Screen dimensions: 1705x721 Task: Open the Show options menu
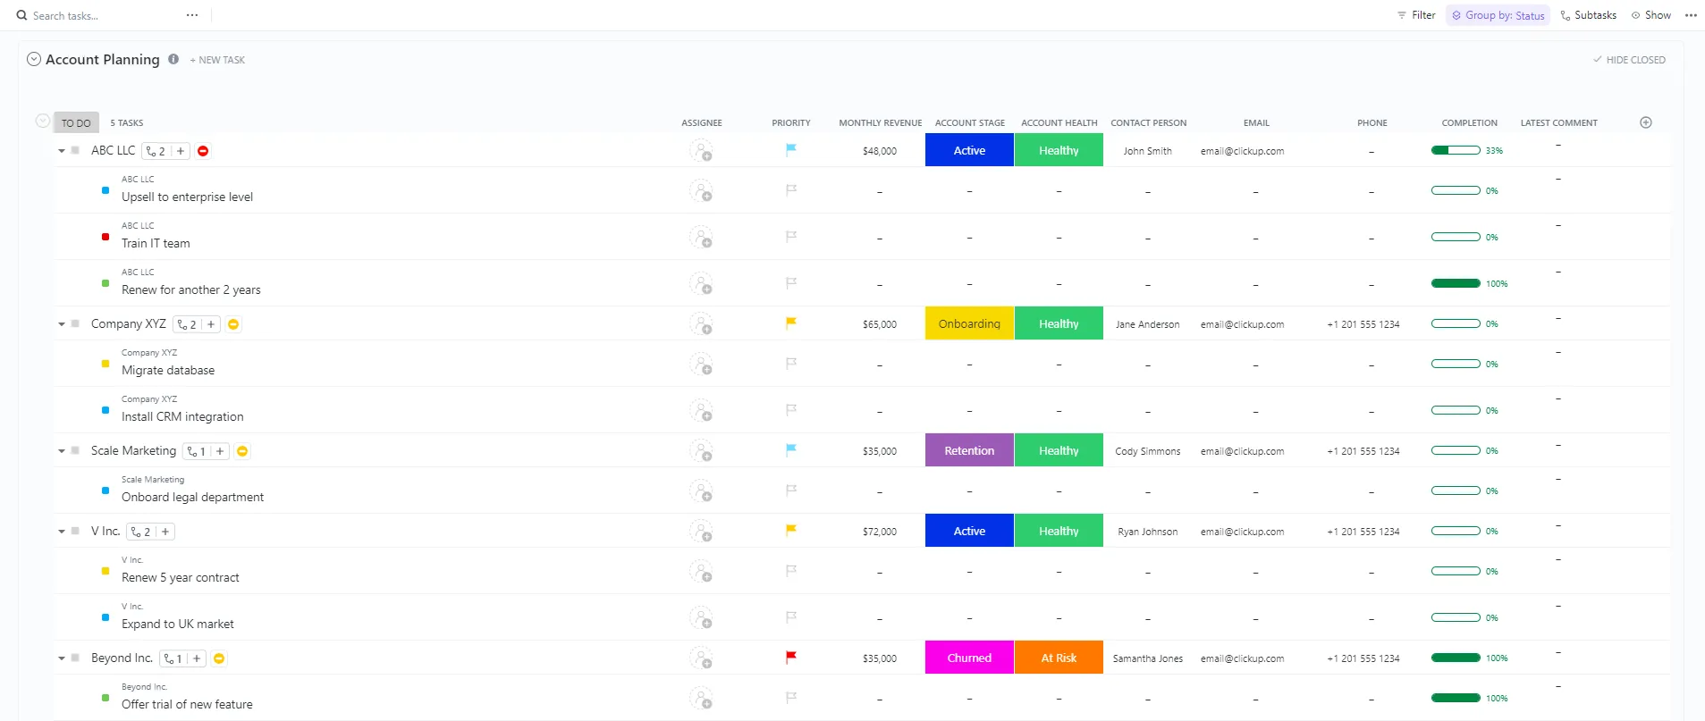[1650, 15]
